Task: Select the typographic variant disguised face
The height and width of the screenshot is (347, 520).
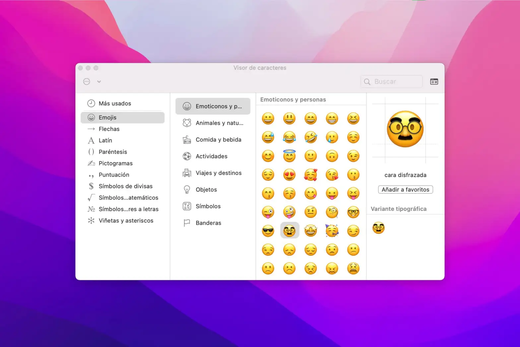Action: click(378, 228)
